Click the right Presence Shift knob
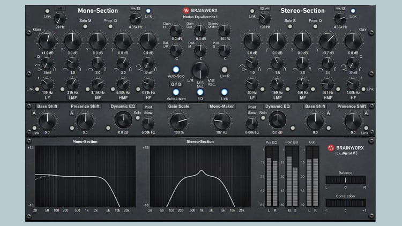402x226 pixels. pos(353,121)
